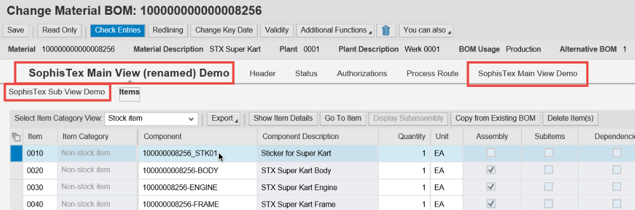The image size is (635, 210).
Task: Click Delete Item(s) button
Action: (570, 119)
